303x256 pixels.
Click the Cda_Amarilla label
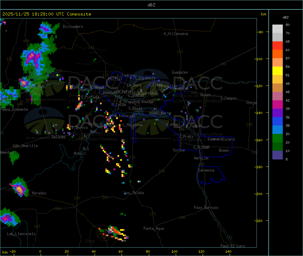point(25,146)
